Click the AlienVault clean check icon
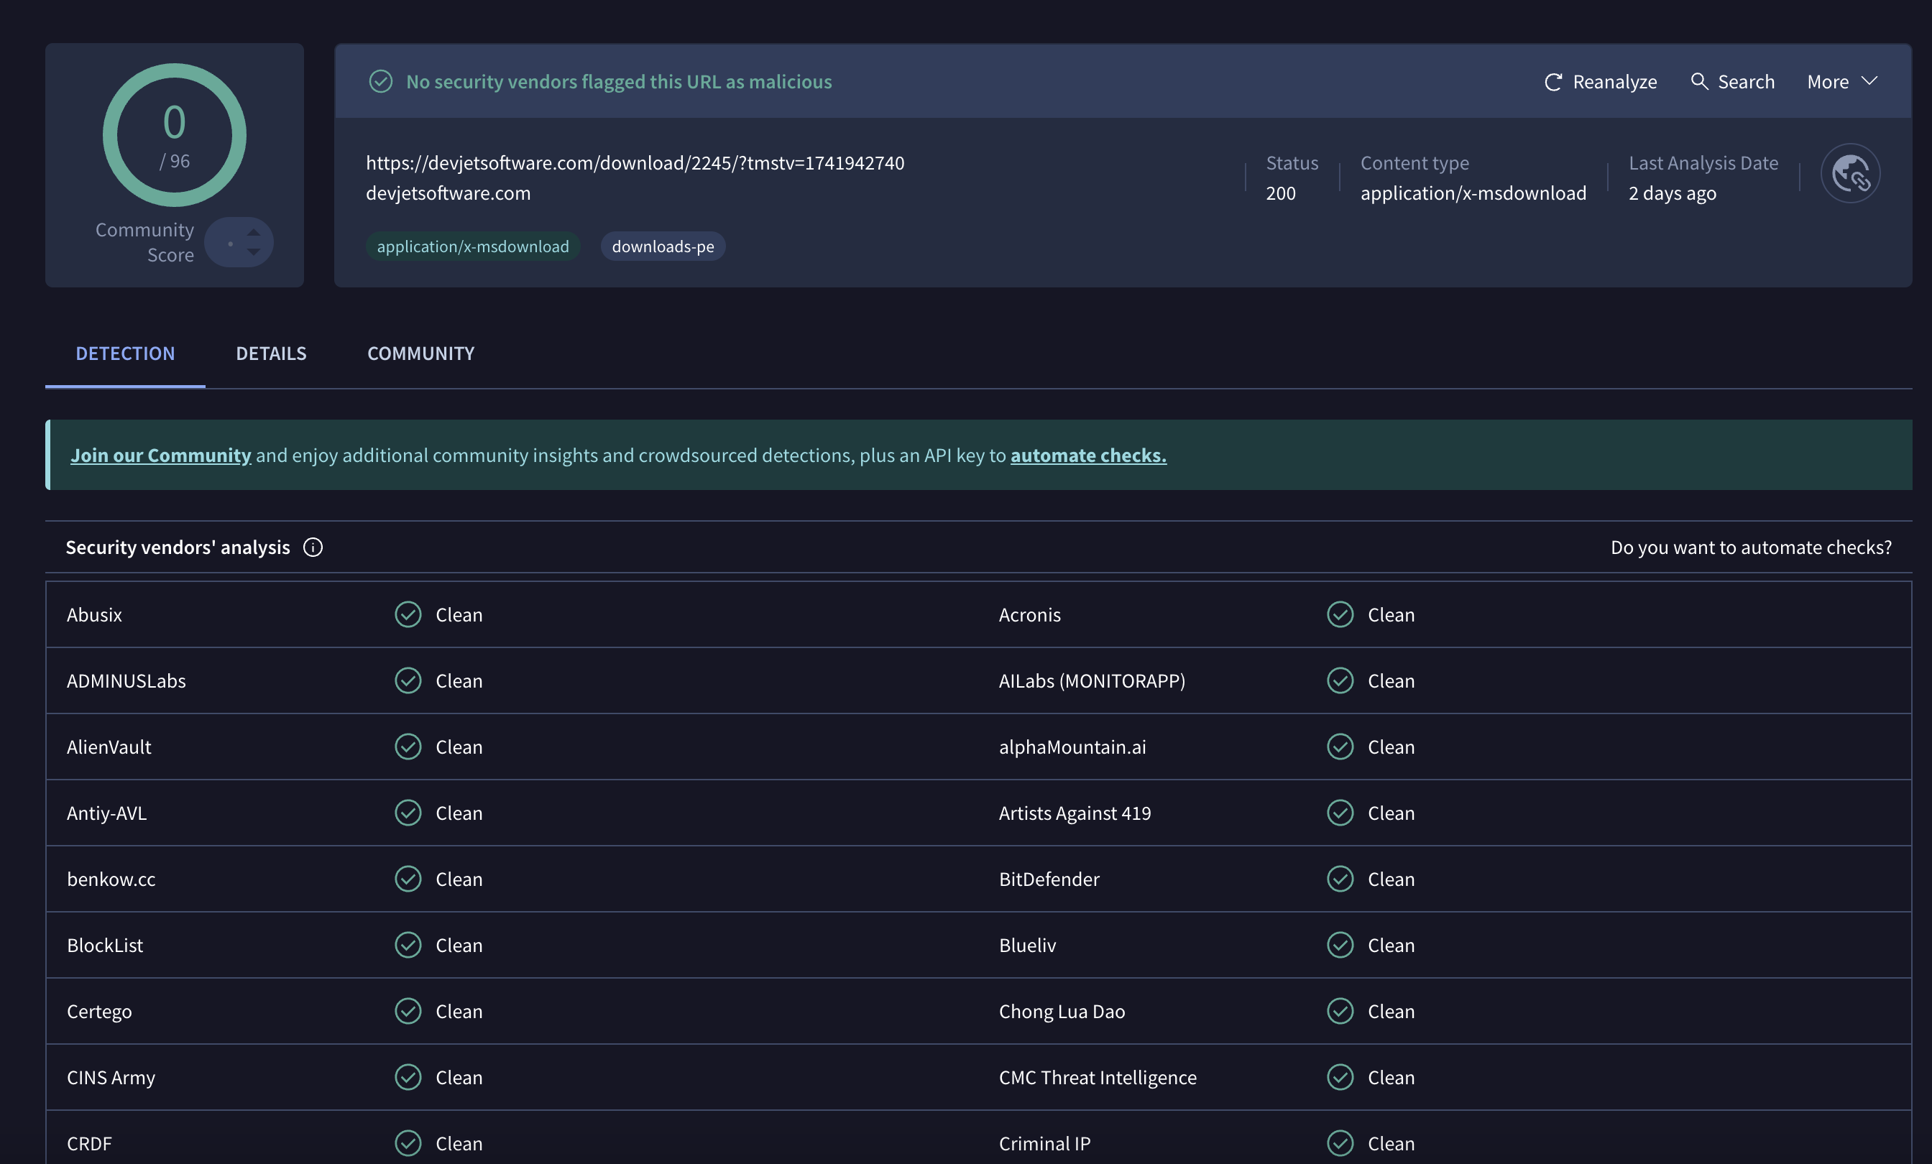 pos(408,747)
